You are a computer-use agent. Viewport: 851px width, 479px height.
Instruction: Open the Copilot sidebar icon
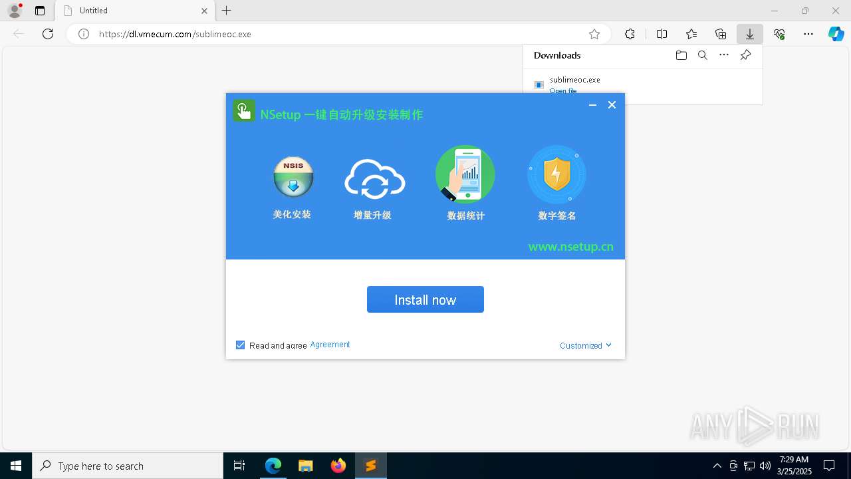[x=836, y=34]
